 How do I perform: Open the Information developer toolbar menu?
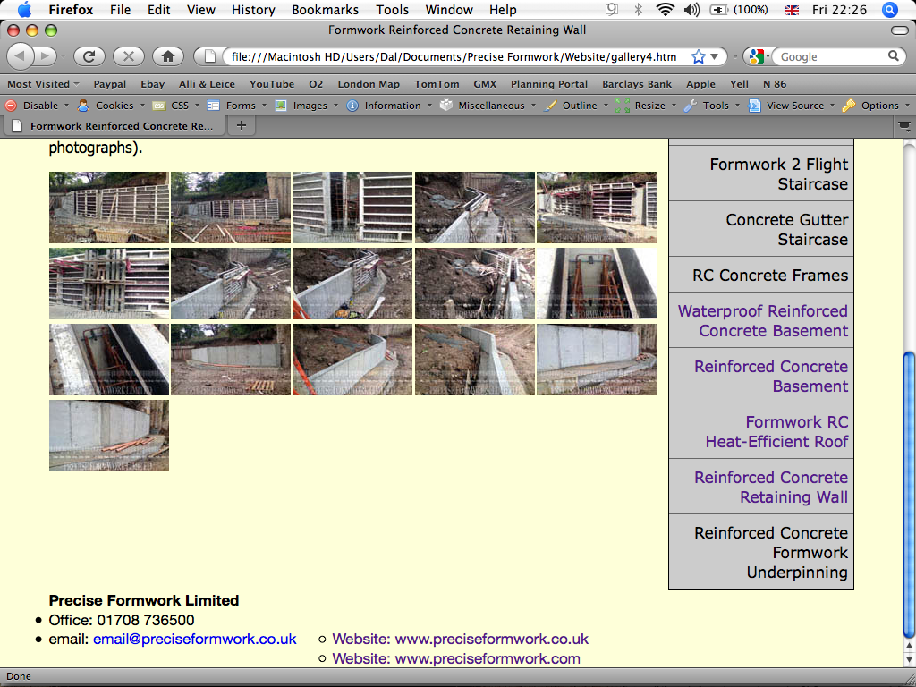(388, 106)
